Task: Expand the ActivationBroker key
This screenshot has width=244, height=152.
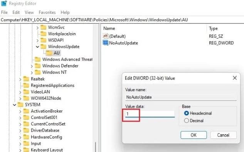Action: [x=20, y=112]
